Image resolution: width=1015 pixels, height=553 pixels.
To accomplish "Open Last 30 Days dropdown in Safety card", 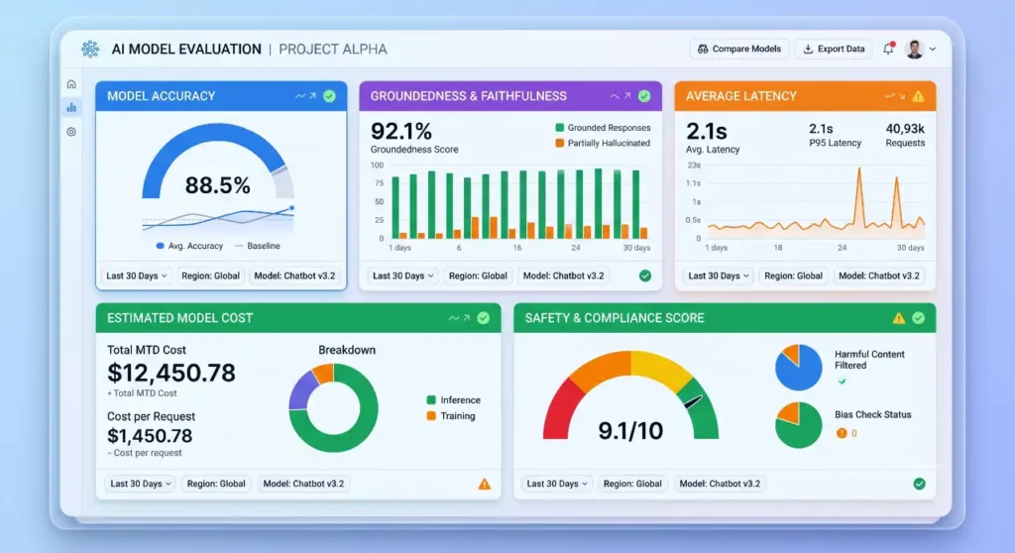I will [x=557, y=484].
